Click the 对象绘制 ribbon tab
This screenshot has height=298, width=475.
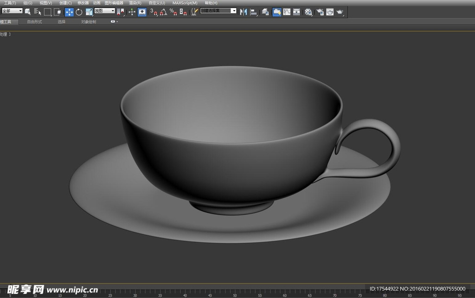tap(89, 22)
